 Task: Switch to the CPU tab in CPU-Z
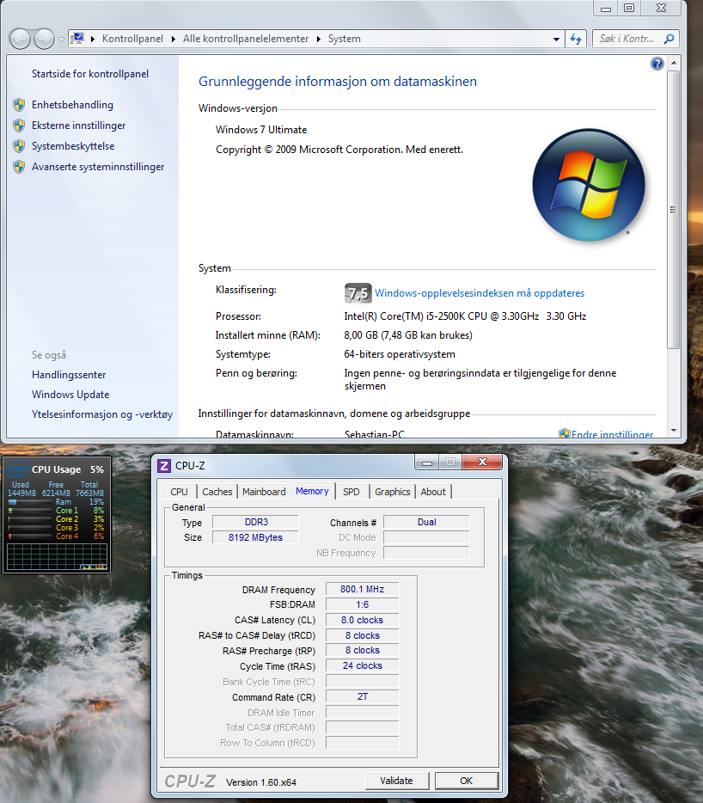(x=180, y=492)
